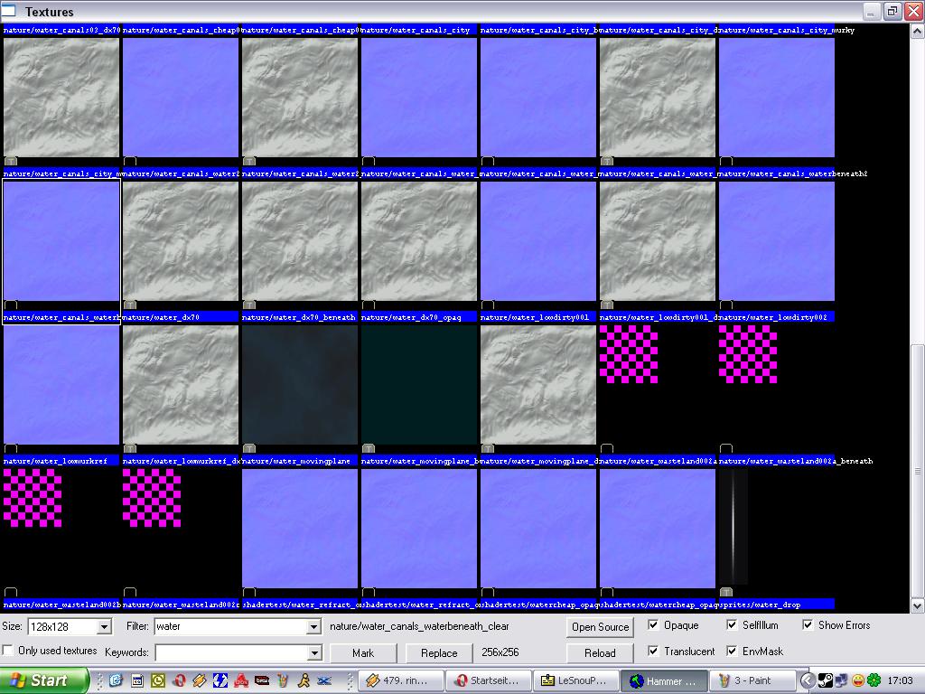Select the Hammer taskbar button
Screen dimensions: 925x694
click(x=664, y=680)
